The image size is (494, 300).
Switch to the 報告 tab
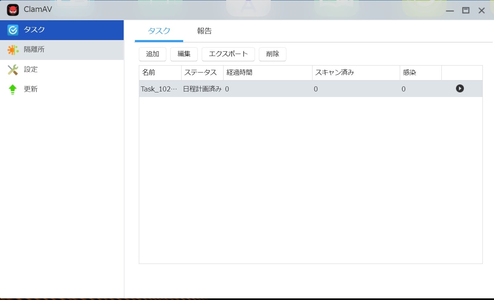coord(204,31)
